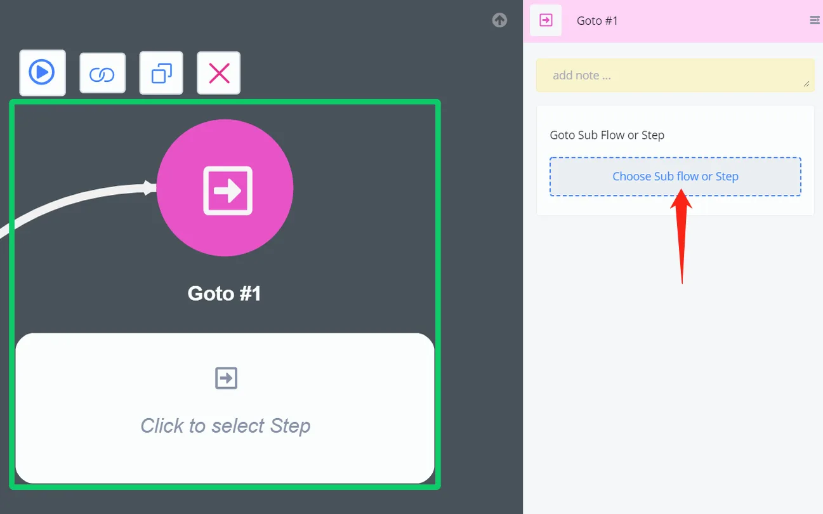Choose Sub flow or Step button
Image resolution: width=823 pixels, height=514 pixels.
tap(675, 176)
